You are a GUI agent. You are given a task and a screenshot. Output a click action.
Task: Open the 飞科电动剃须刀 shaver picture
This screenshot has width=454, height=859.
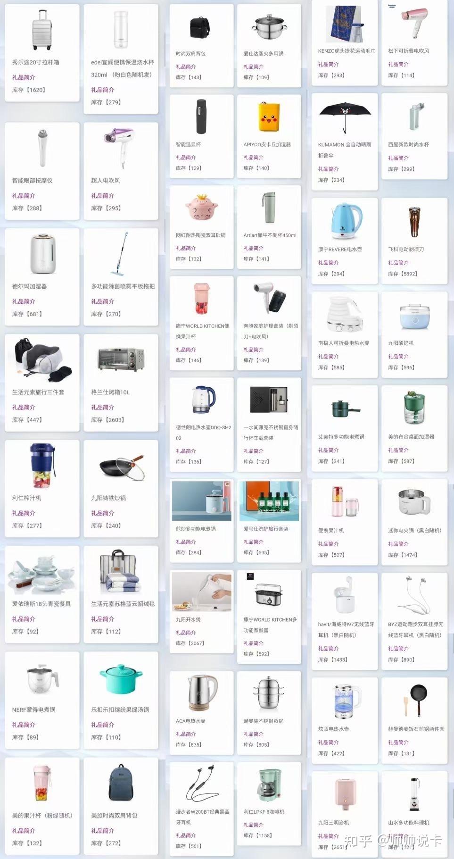coord(414,221)
